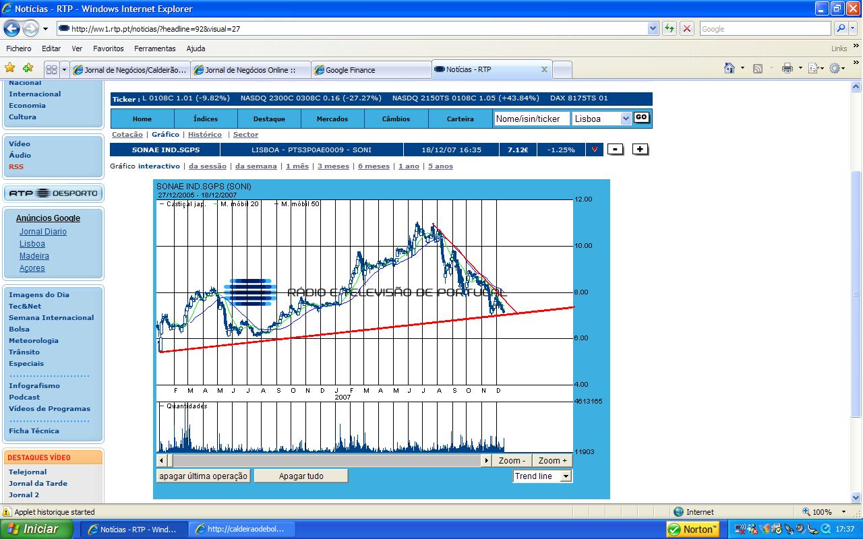Click the minus button beside the quote
This screenshot has width=863, height=539.
(x=615, y=150)
